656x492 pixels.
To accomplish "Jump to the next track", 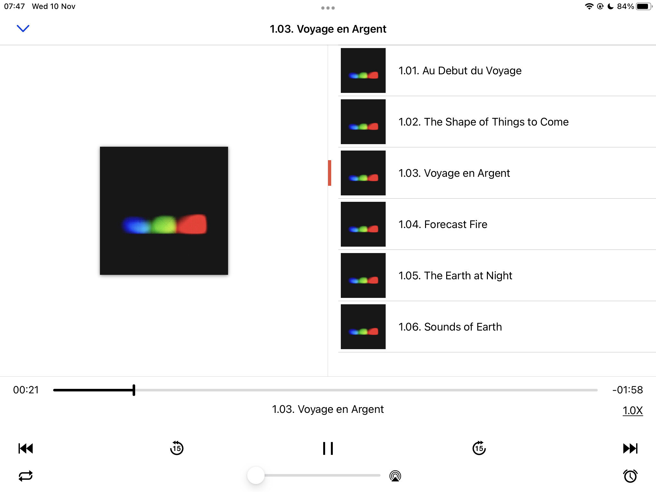I will [x=630, y=448].
